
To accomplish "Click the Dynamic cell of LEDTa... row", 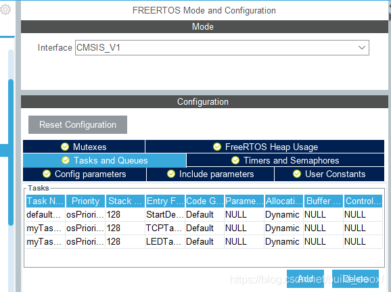I will (283, 241).
